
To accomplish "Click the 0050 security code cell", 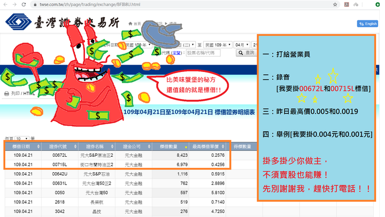I will [x=60, y=192].
